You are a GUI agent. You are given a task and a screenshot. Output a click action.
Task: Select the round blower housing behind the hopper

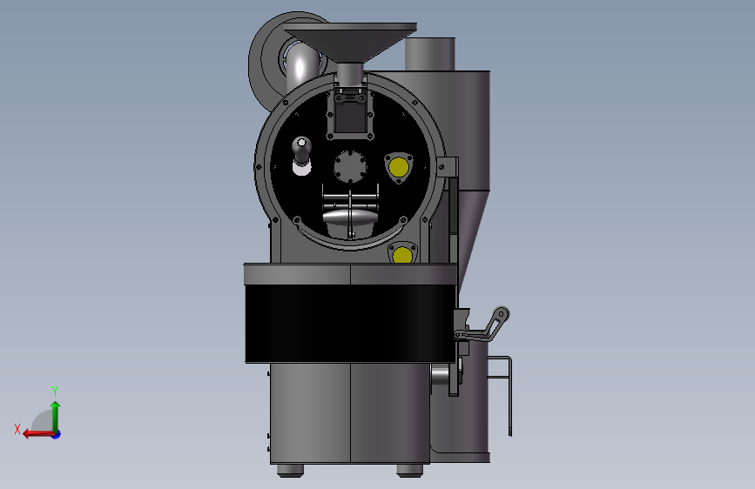pos(270,60)
